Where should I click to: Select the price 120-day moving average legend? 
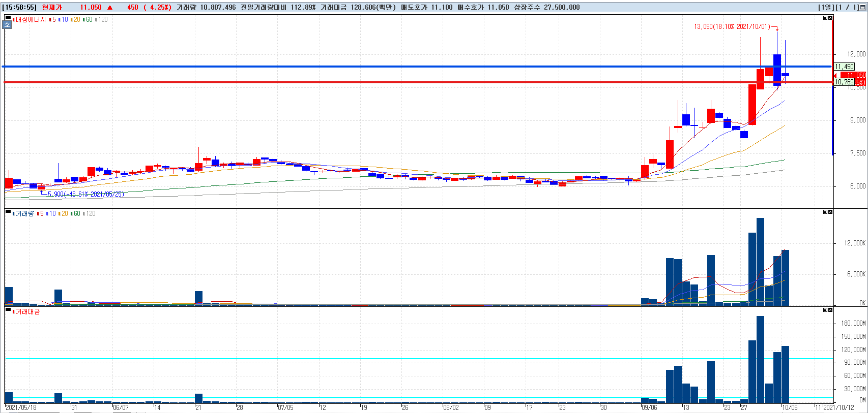click(x=102, y=20)
